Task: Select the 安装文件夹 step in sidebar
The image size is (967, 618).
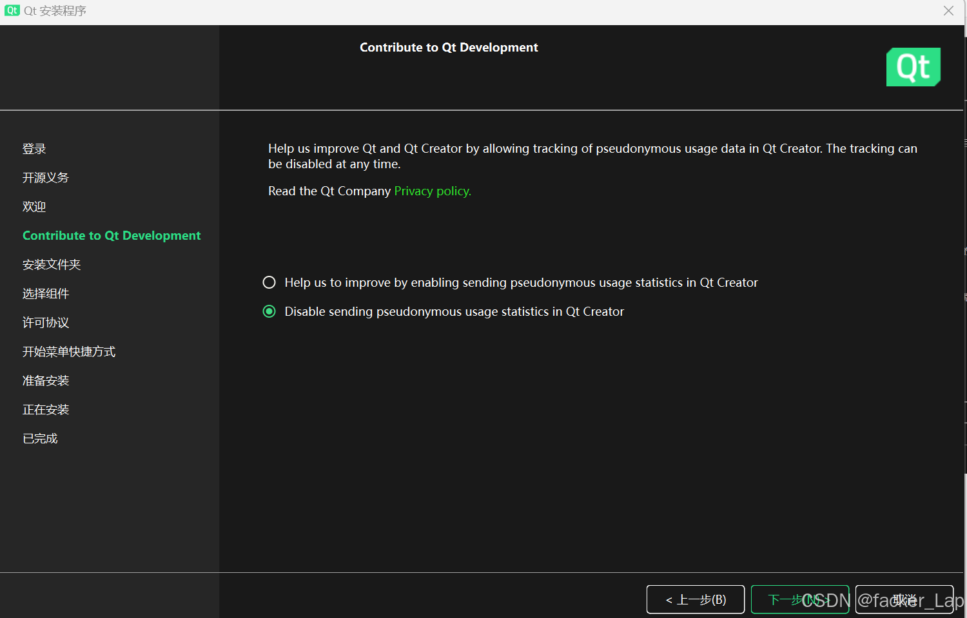Action: 52,265
